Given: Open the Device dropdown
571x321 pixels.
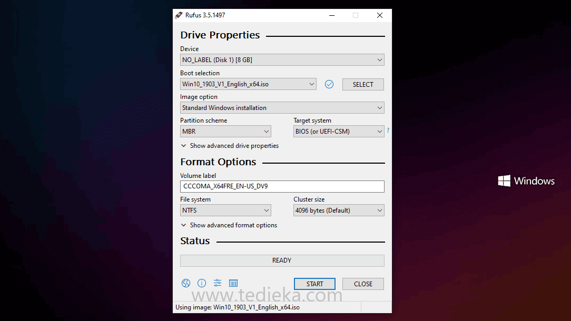Looking at the screenshot, I should [282, 59].
